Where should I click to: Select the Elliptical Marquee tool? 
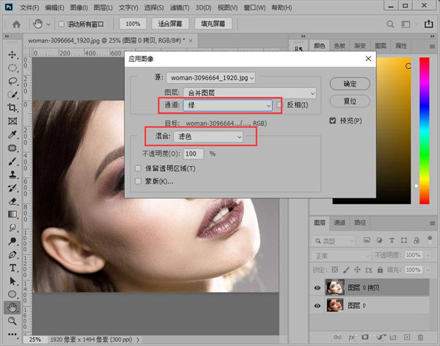tap(12, 68)
